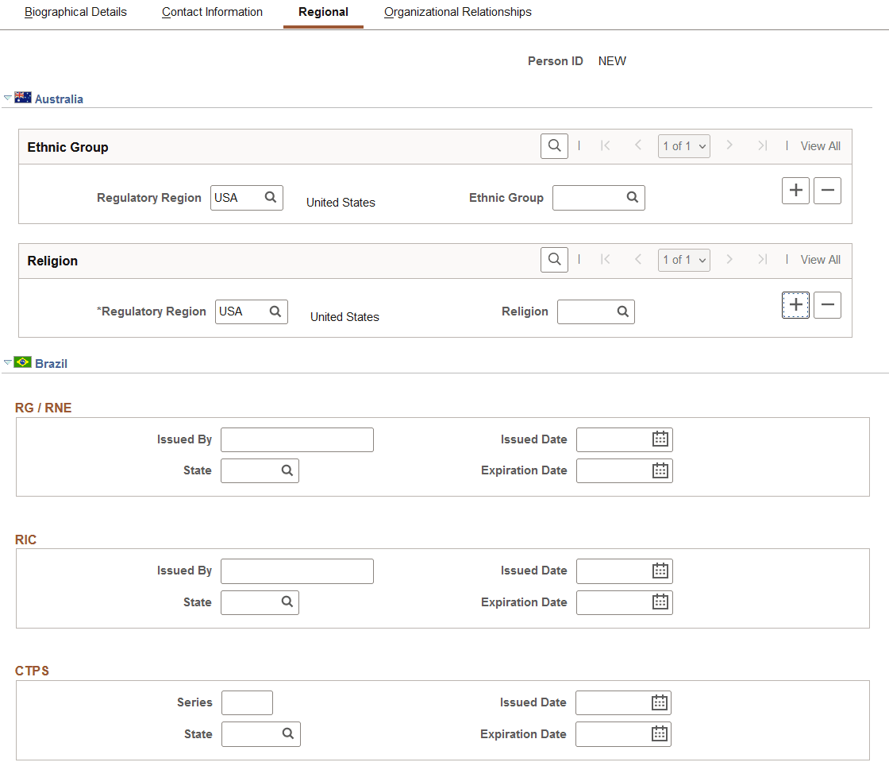The image size is (889, 766).
Task: Collapse the Brazil section
Action: coord(7,362)
